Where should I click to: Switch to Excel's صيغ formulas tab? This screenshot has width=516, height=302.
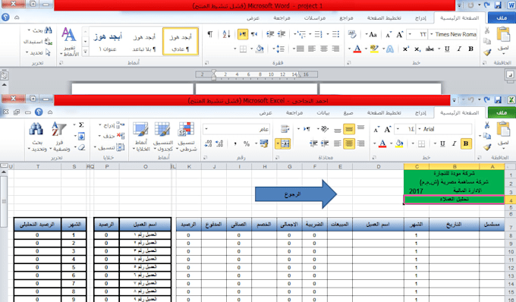click(x=348, y=112)
